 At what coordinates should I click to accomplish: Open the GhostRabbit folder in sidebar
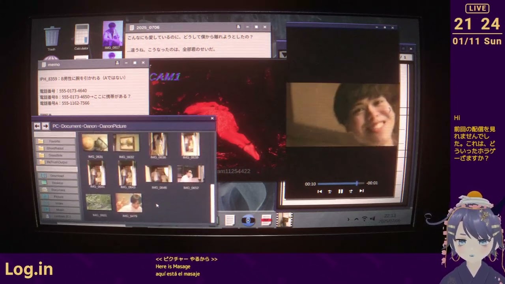click(55, 148)
